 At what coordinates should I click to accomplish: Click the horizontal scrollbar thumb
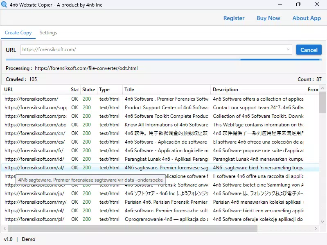coord(133,228)
